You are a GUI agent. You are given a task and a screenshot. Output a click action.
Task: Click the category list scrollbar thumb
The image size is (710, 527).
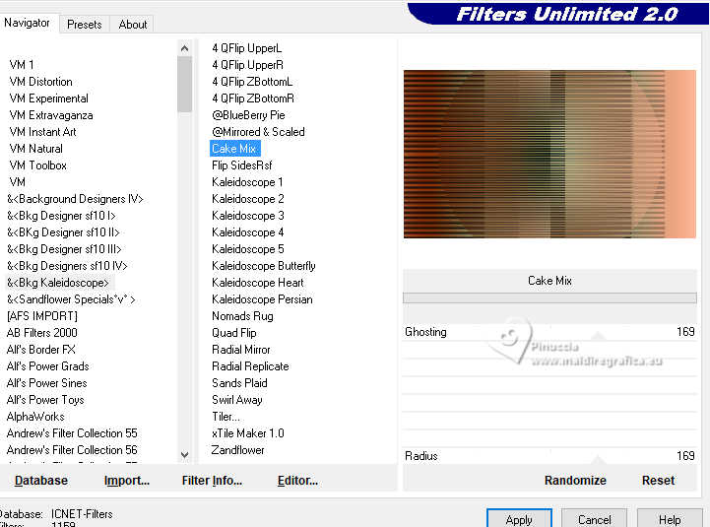(x=184, y=84)
